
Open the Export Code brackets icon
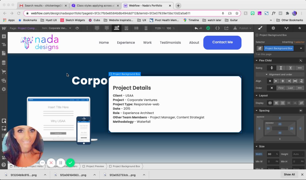coord(217,28)
